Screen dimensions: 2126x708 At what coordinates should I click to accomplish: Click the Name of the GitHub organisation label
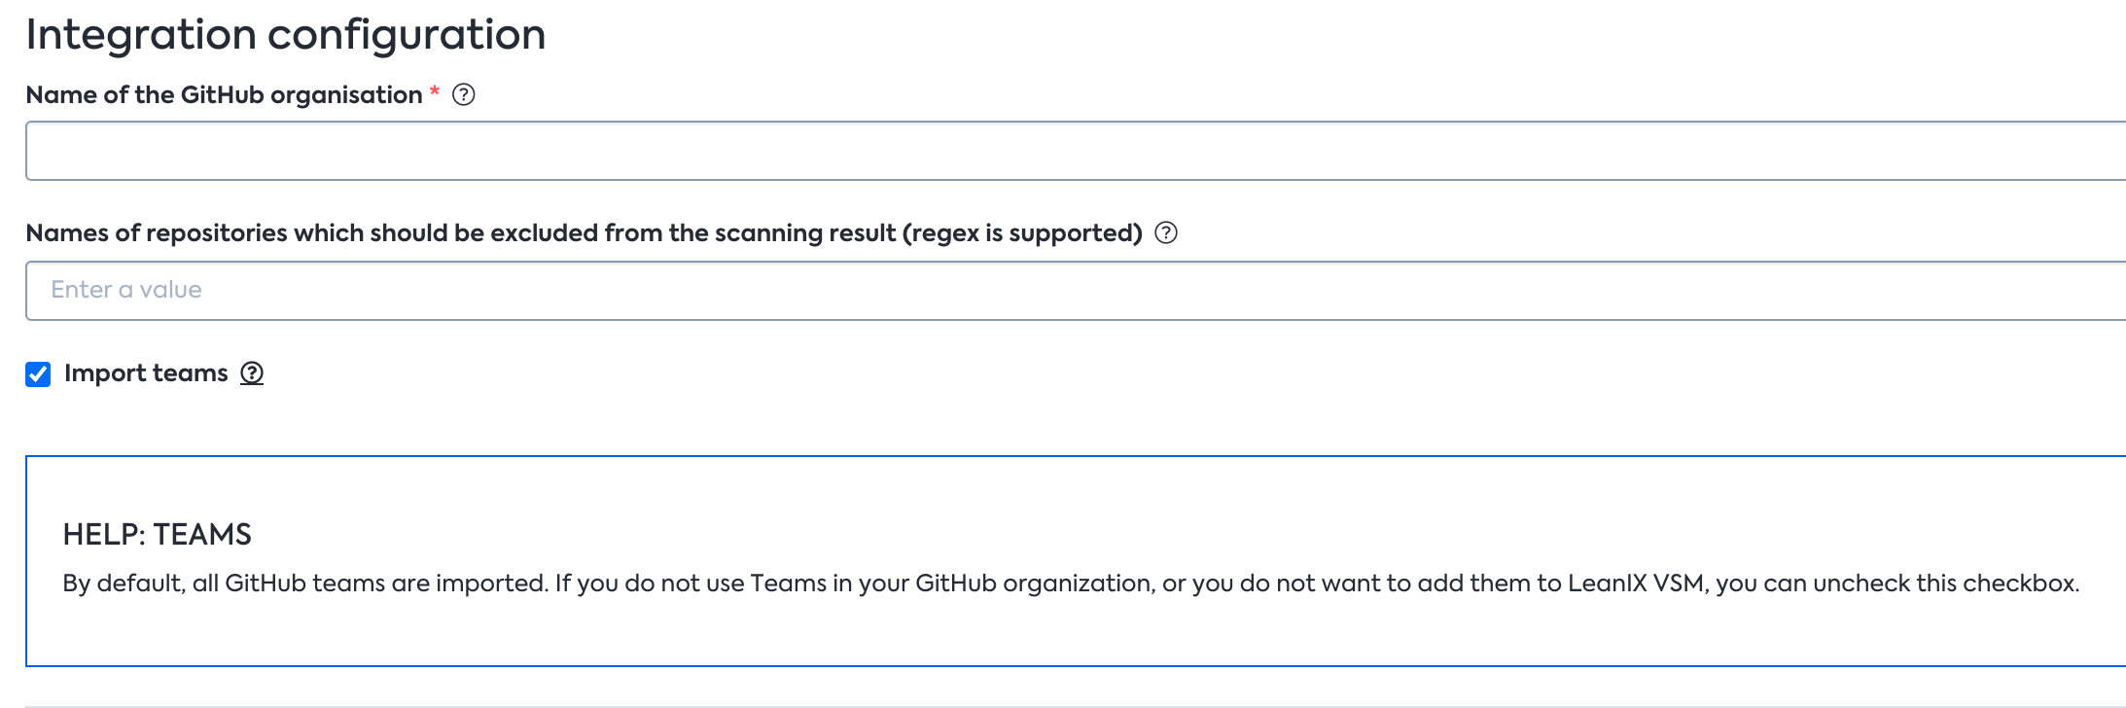coord(224,94)
